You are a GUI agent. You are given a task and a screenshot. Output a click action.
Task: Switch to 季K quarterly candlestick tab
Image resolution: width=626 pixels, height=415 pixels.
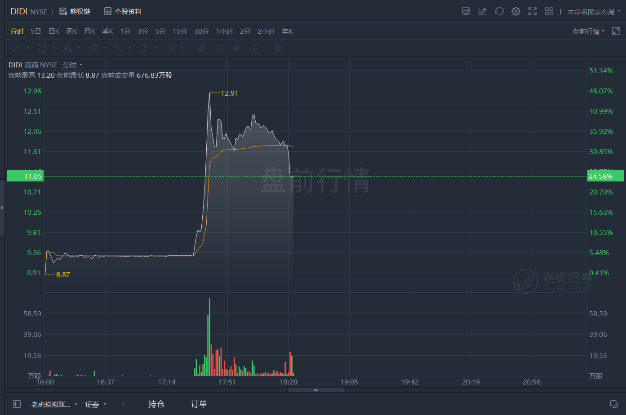108,31
